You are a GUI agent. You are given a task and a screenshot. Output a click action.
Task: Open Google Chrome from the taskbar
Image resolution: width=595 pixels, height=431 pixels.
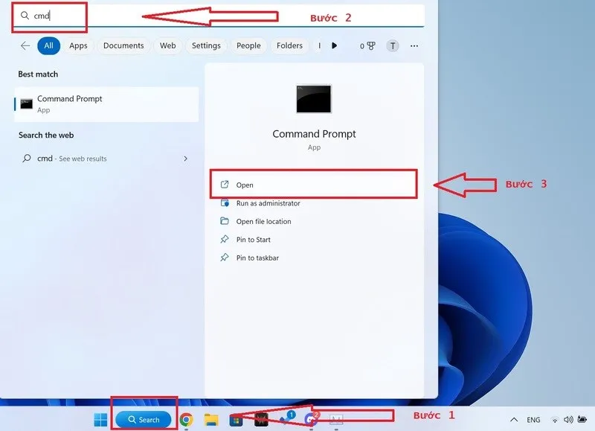tap(186, 420)
